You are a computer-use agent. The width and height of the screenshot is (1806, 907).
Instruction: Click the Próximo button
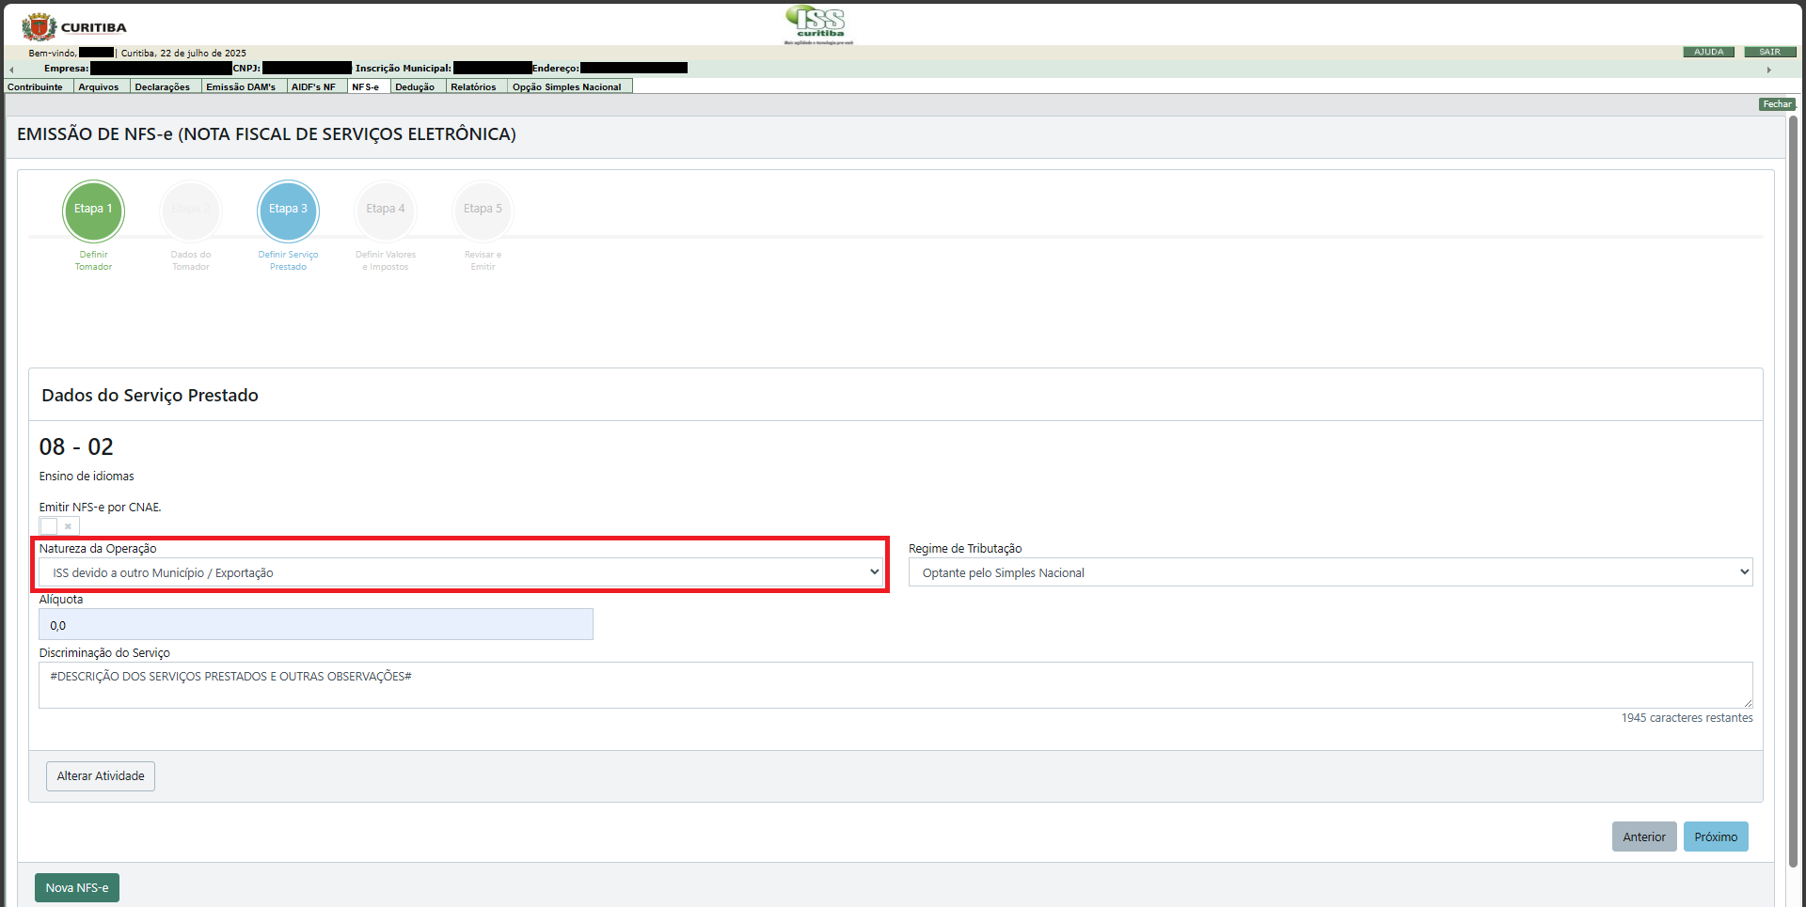(1715, 837)
